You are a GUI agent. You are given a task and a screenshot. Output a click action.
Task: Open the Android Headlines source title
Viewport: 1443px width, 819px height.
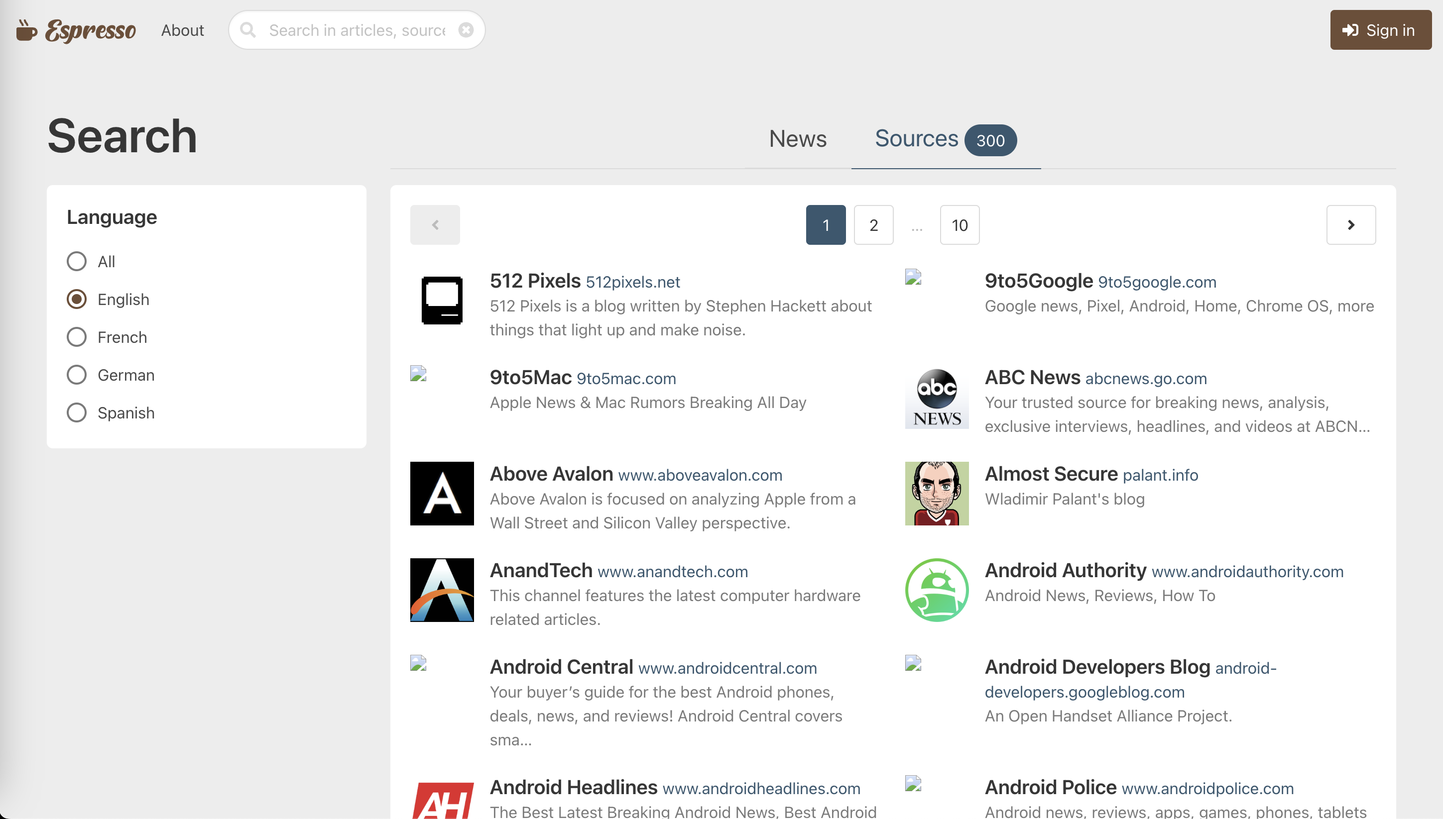click(574, 787)
